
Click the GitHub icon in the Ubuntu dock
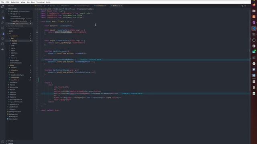(x=254, y=22)
